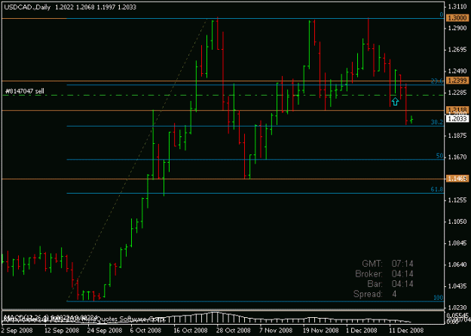Image resolution: width=471 pixels, height=336 pixels.
Task: Click the white current price label 1.2033
Action: click(457, 119)
